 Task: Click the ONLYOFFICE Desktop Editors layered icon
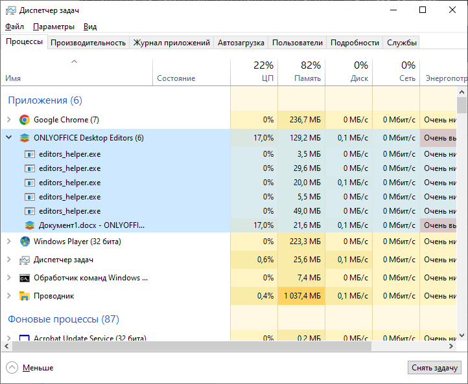coord(25,138)
